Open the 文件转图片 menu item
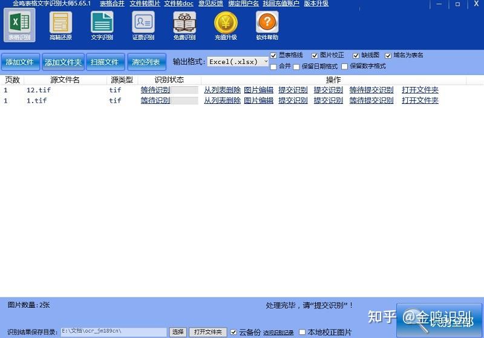 click(145, 4)
